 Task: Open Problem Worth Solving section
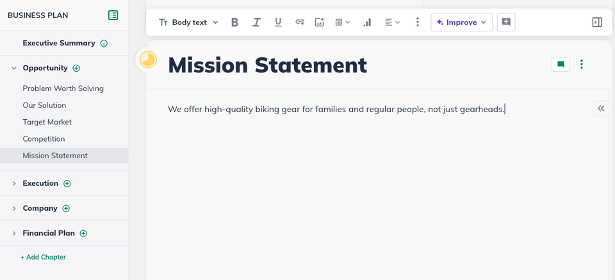tap(63, 88)
